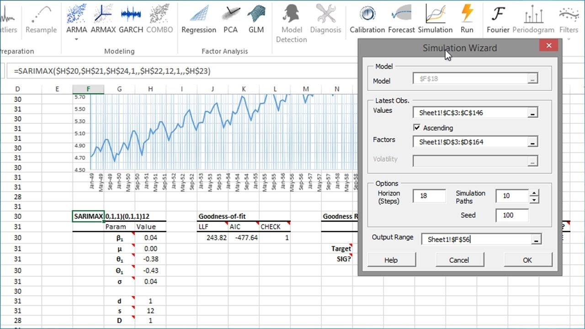The height and width of the screenshot is (329, 585).
Task: Select AIC value -477.64 cell
Action: point(244,238)
